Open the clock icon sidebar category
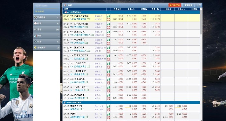The width and height of the screenshot is (226, 121). click(x=46, y=17)
